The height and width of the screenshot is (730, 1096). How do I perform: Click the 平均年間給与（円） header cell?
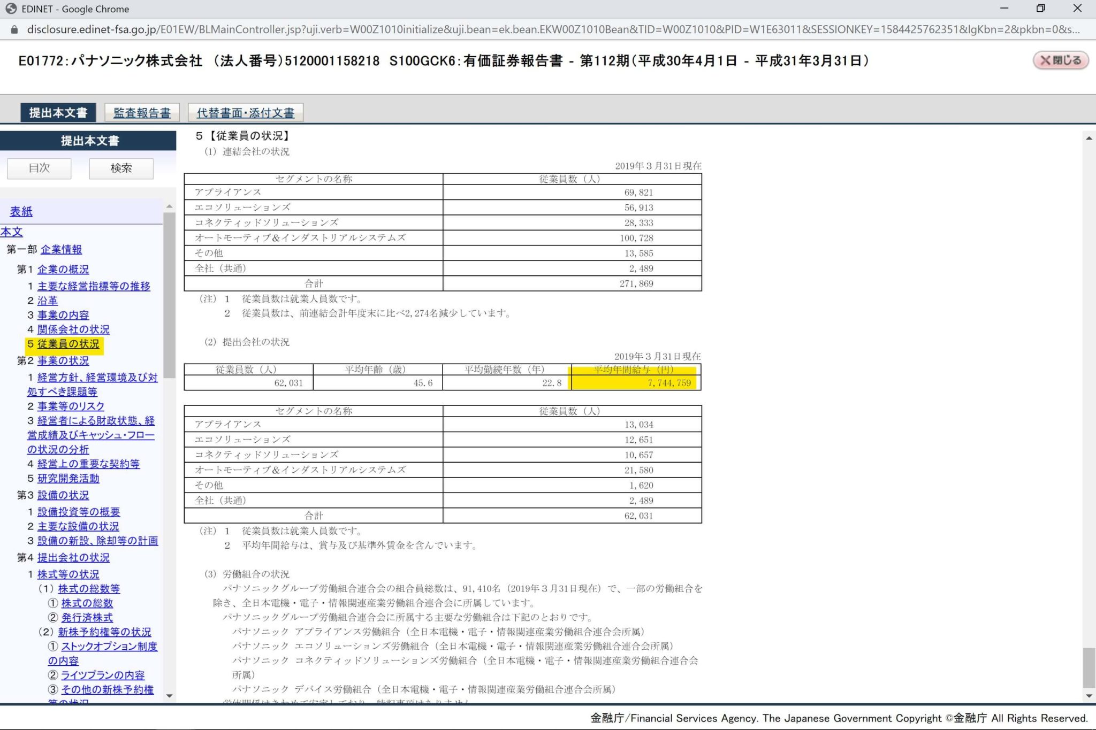pyautogui.click(x=636, y=370)
